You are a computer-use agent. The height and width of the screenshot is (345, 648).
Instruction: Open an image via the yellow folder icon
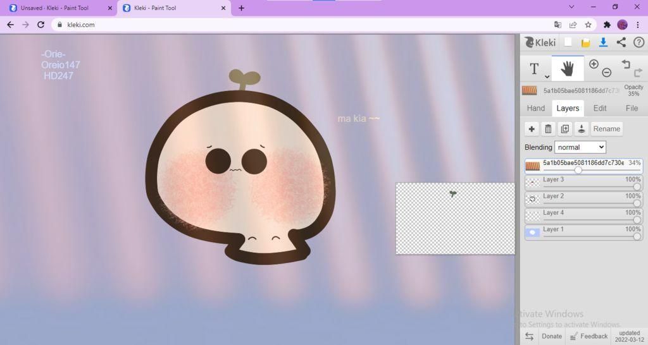pyautogui.click(x=585, y=42)
